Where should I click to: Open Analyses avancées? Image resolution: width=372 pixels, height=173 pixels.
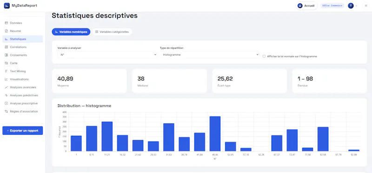tap(23, 87)
